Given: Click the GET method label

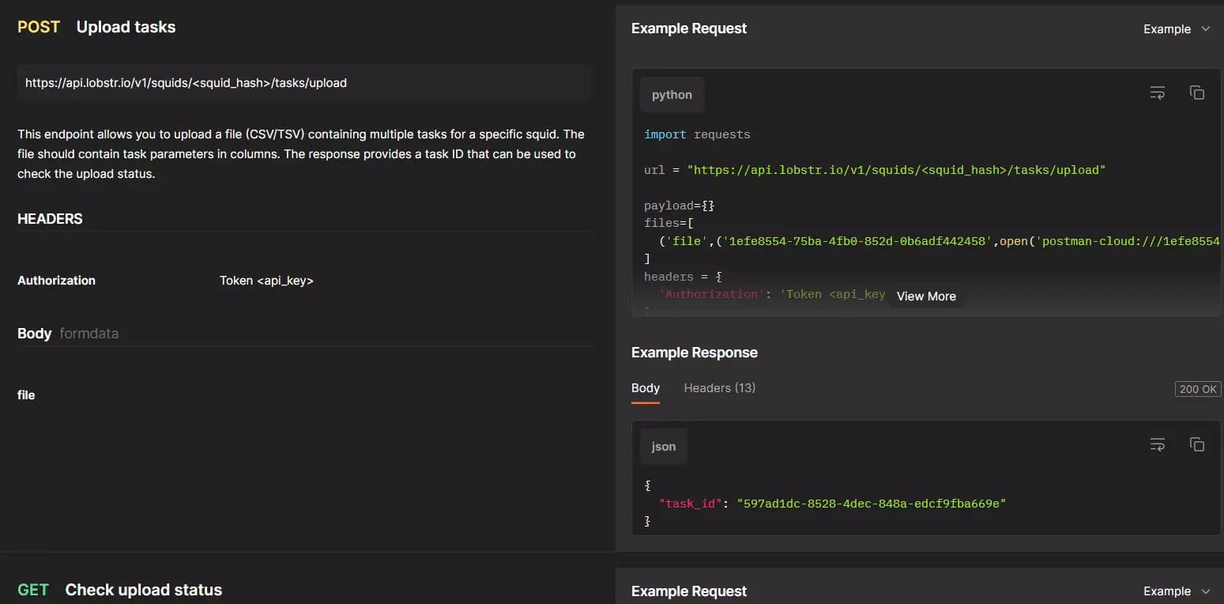Looking at the screenshot, I should pyautogui.click(x=33, y=590).
